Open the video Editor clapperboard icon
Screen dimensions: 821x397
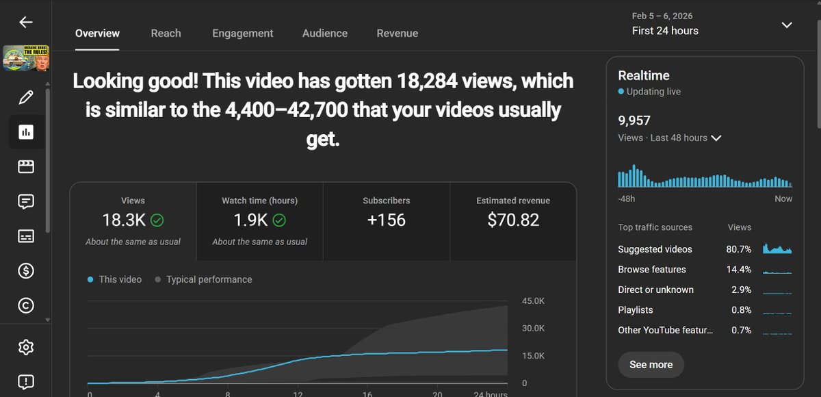click(x=26, y=166)
